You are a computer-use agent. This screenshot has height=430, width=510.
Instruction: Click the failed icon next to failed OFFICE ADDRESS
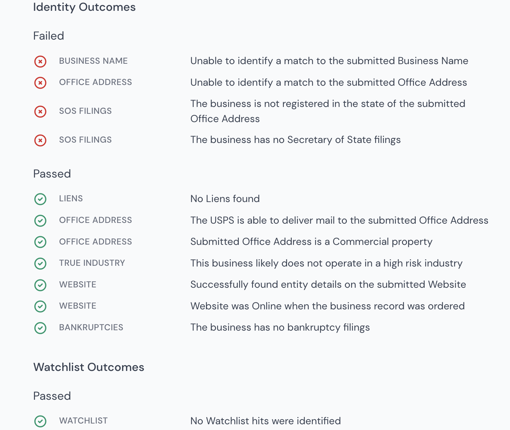tap(40, 83)
